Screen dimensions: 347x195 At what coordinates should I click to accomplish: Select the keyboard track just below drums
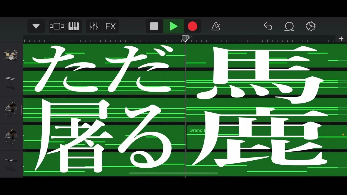[x=11, y=82]
